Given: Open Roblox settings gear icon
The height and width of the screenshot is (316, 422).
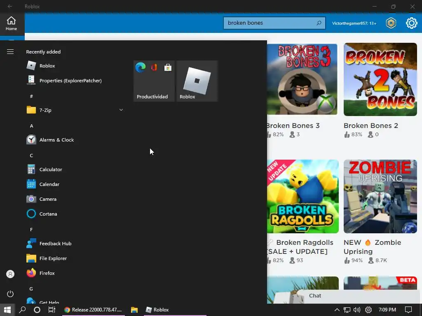Looking at the screenshot, I should (x=411, y=23).
